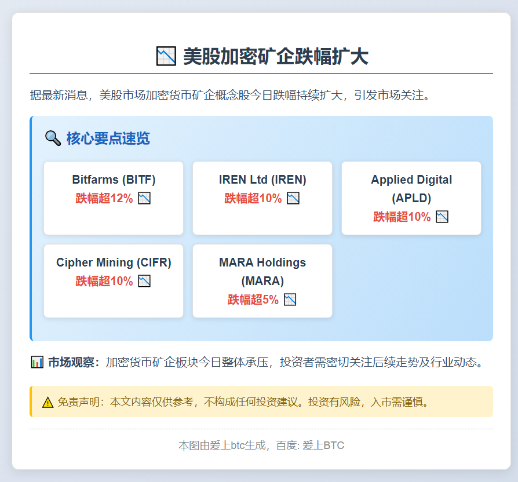Screen dimensions: 518x482
Task: Click the chart icon next to APLD's decline figure
Action: (442, 217)
